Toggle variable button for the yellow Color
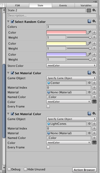Screen dimensions: 100x173 pos(94,43)
